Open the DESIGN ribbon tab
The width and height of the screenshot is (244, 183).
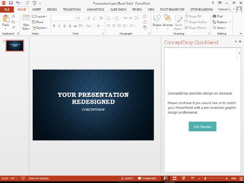52,9
